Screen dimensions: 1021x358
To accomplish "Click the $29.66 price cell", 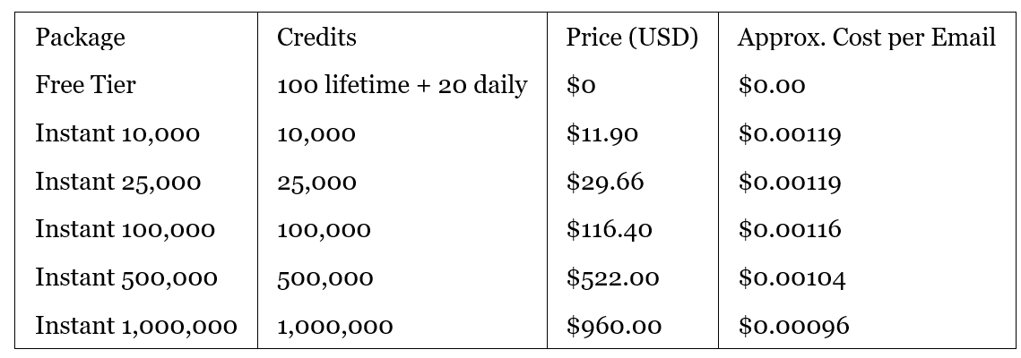I will (x=605, y=182).
